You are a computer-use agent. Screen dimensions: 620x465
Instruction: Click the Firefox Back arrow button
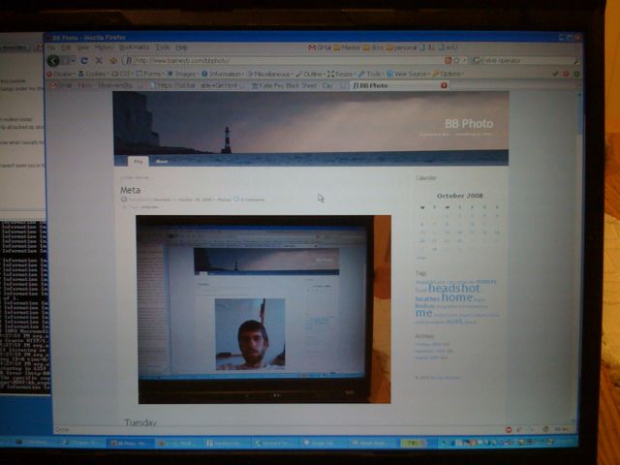pos(53,60)
